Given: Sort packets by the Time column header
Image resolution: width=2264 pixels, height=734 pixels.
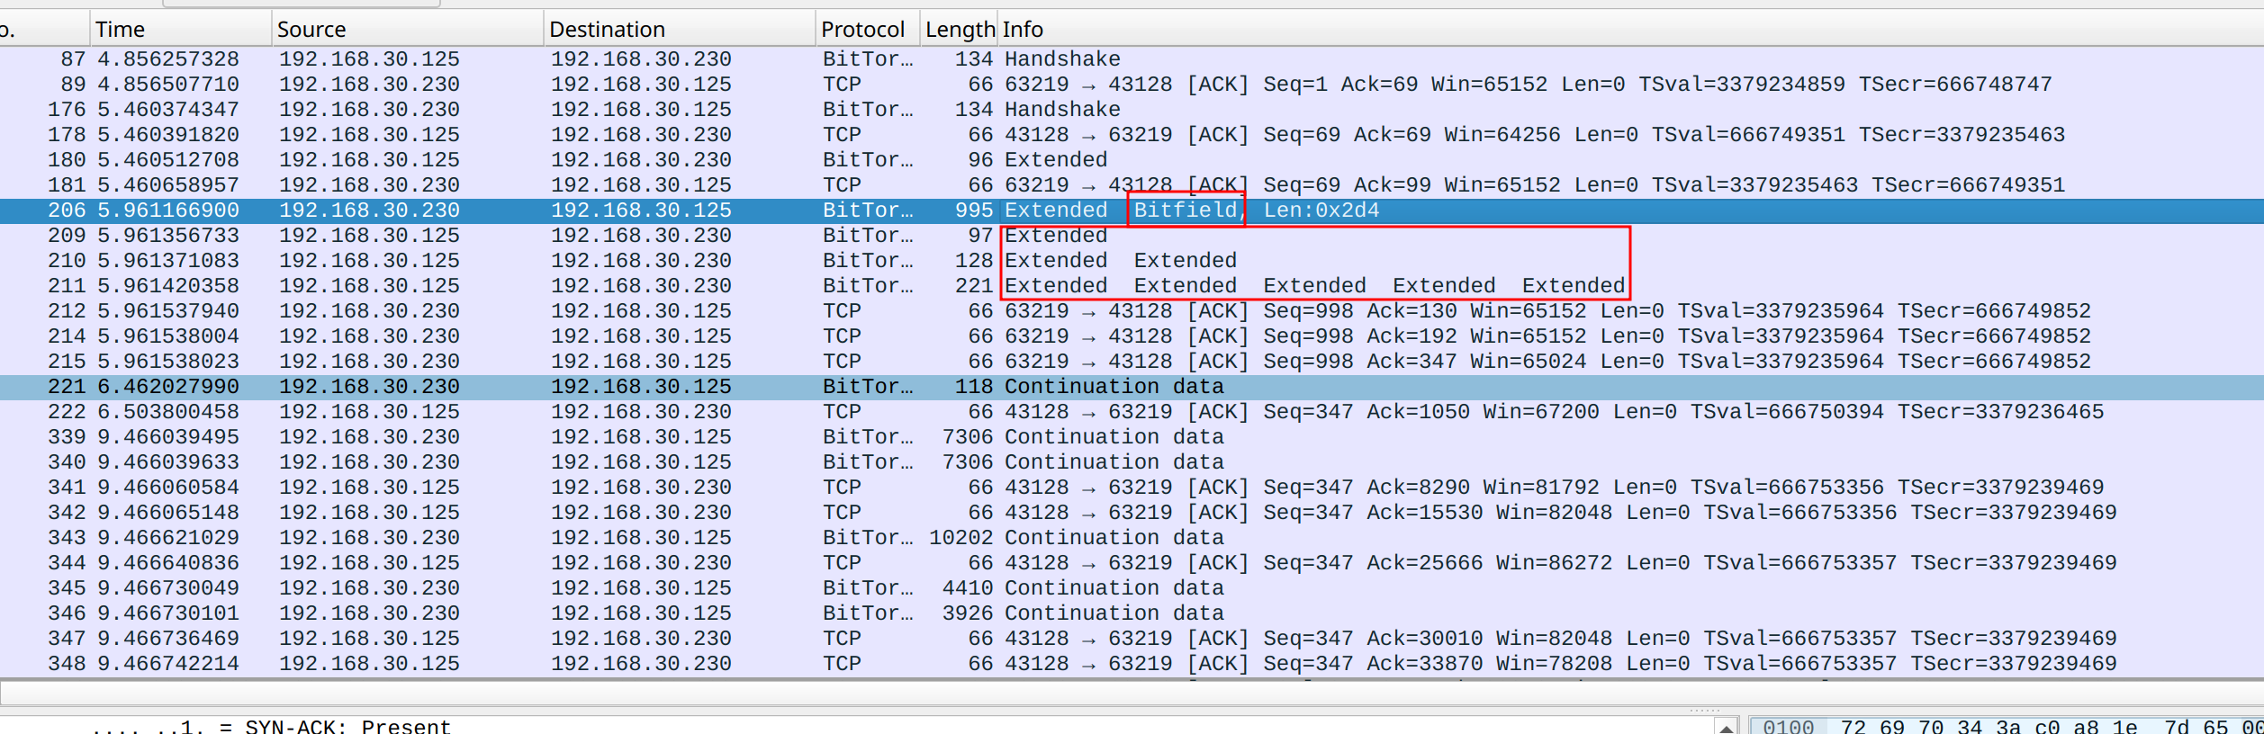Looking at the screenshot, I should (120, 30).
